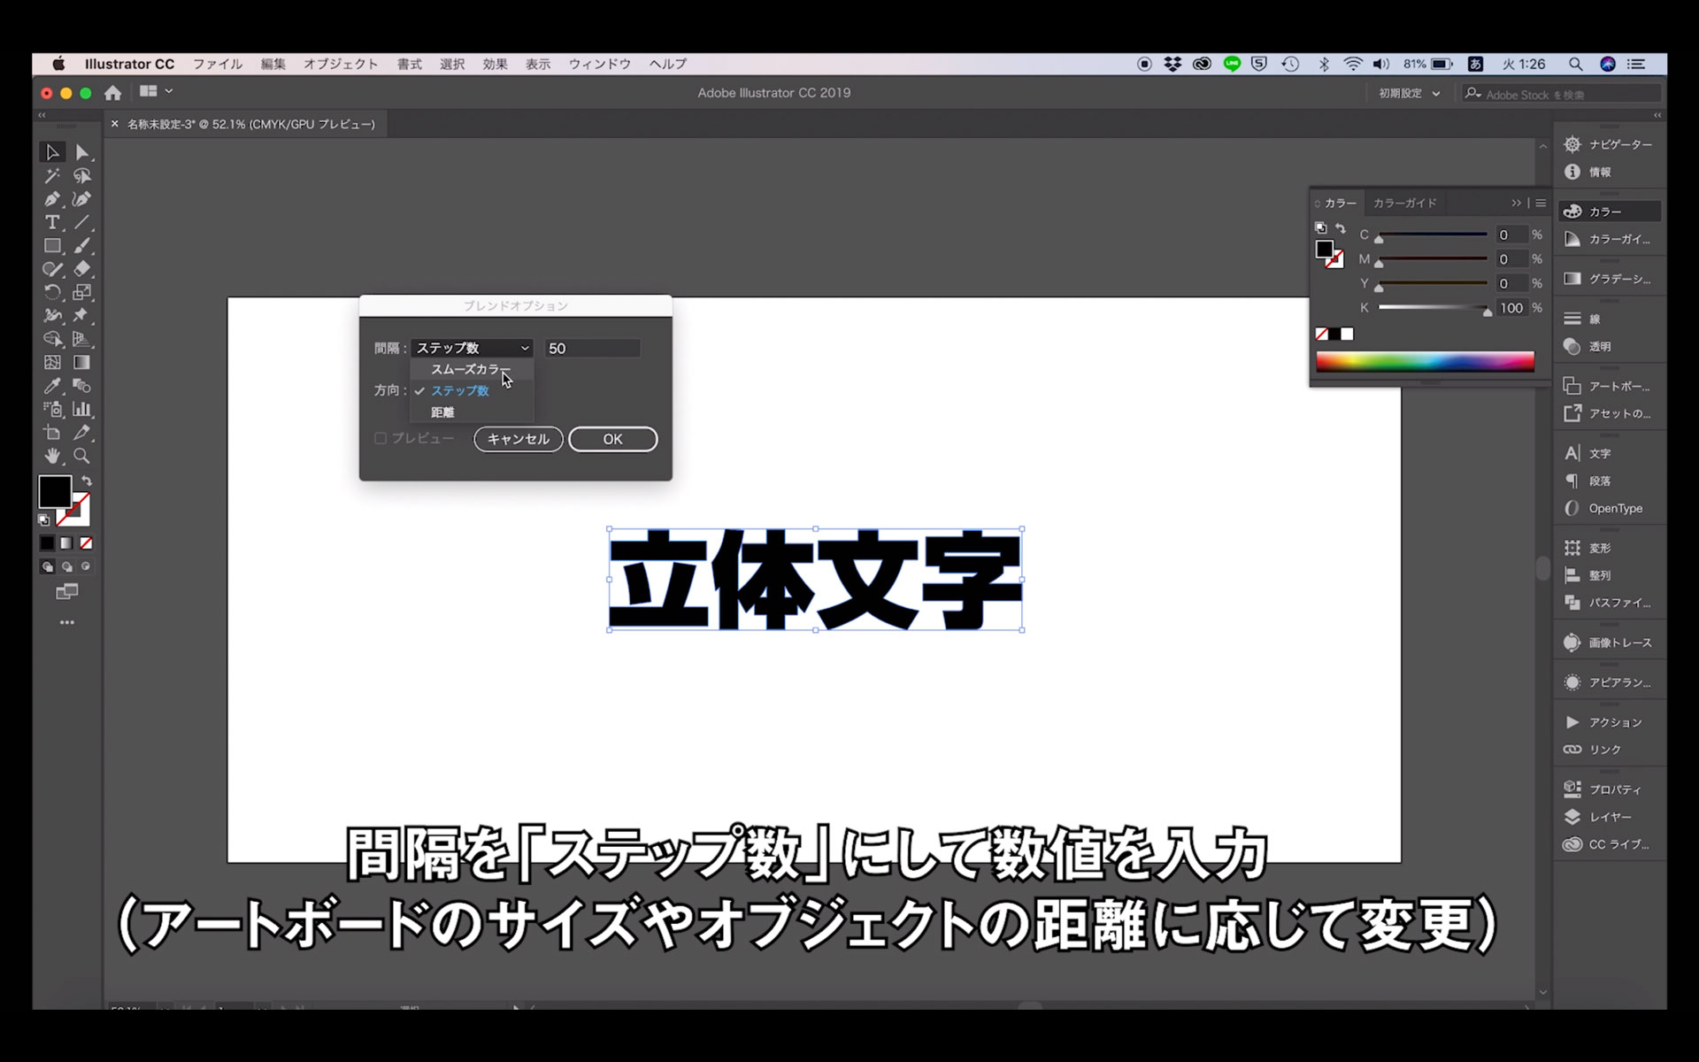Select the Scale tool
Image resolution: width=1699 pixels, height=1062 pixels.
[82, 292]
